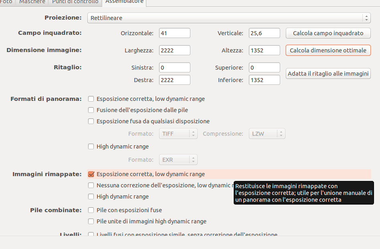380x249 pixels.
Task: Enable Pile con esposizioni fuse
Action: (x=91, y=210)
